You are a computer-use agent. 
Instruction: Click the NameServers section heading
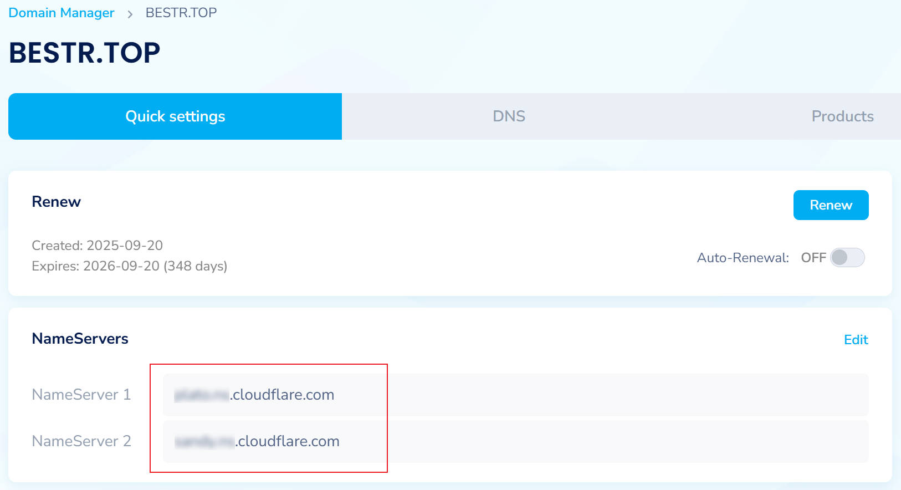click(x=80, y=339)
